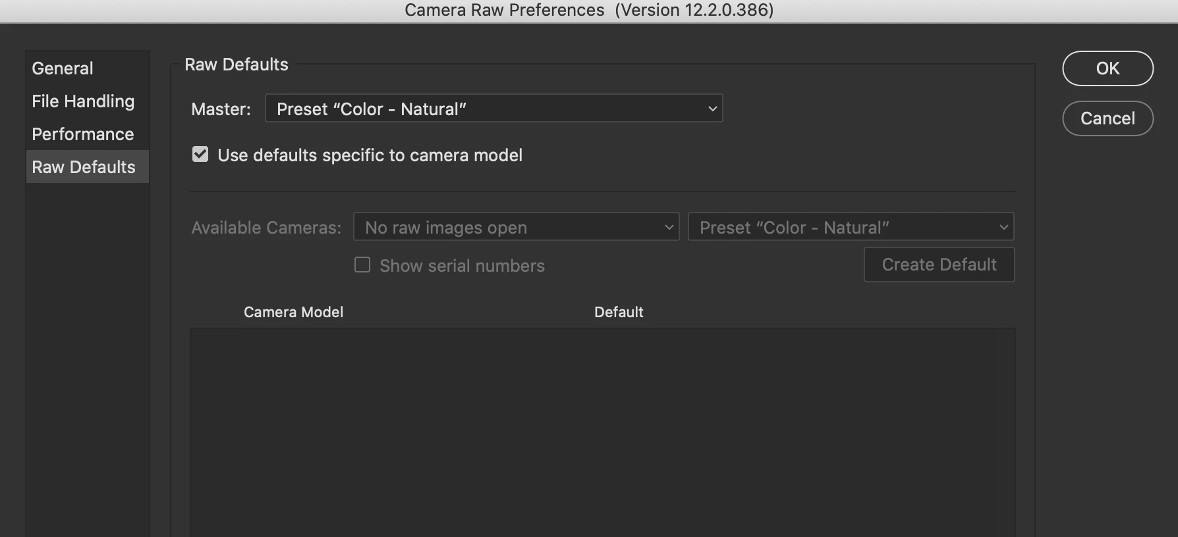The height and width of the screenshot is (537, 1178).
Task: Click the Default column header
Action: click(x=619, y=312)
